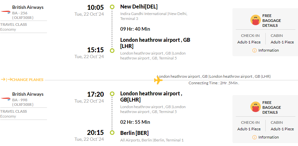Click flight number BA - 998

(x=20, y=100)
